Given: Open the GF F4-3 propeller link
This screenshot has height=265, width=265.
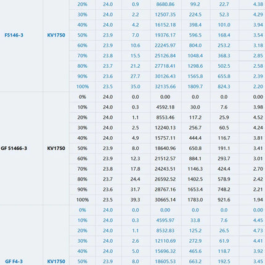Looking at the screenshot, I should [14, 261].
